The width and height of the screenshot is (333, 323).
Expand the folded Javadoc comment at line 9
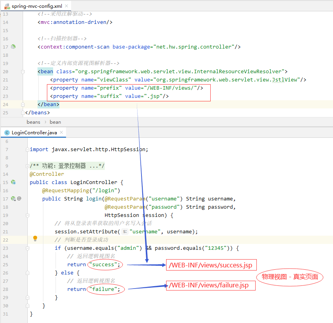point(27,166)
